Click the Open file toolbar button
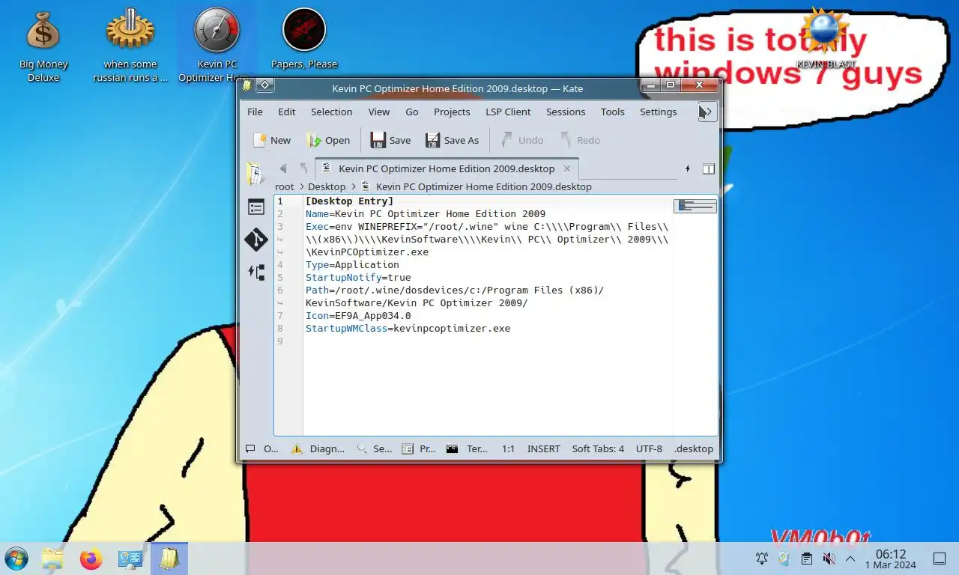This screenshot has width=959, height=575. [328, 140]
